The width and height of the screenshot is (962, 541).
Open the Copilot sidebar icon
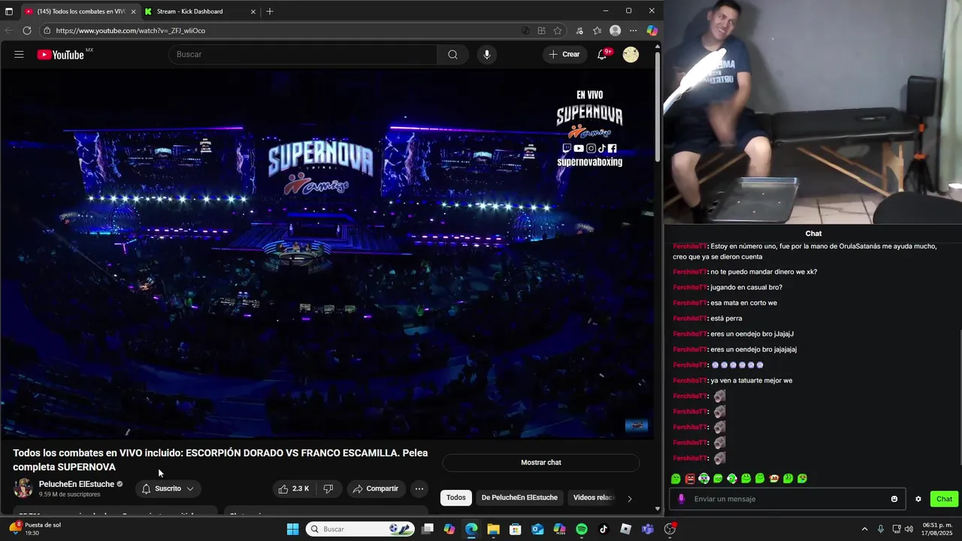652,31
